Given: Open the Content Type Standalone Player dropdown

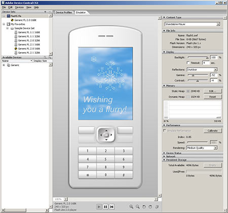Looking at the screenshot, I should tap(193, 24).
